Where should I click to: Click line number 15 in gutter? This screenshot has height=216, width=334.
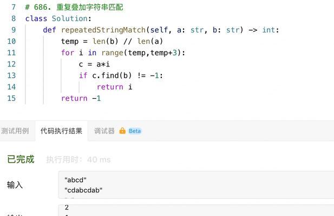(11, 98)
